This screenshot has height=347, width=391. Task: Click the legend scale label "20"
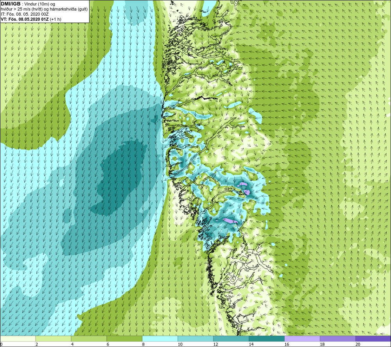[x=358, y=345]
